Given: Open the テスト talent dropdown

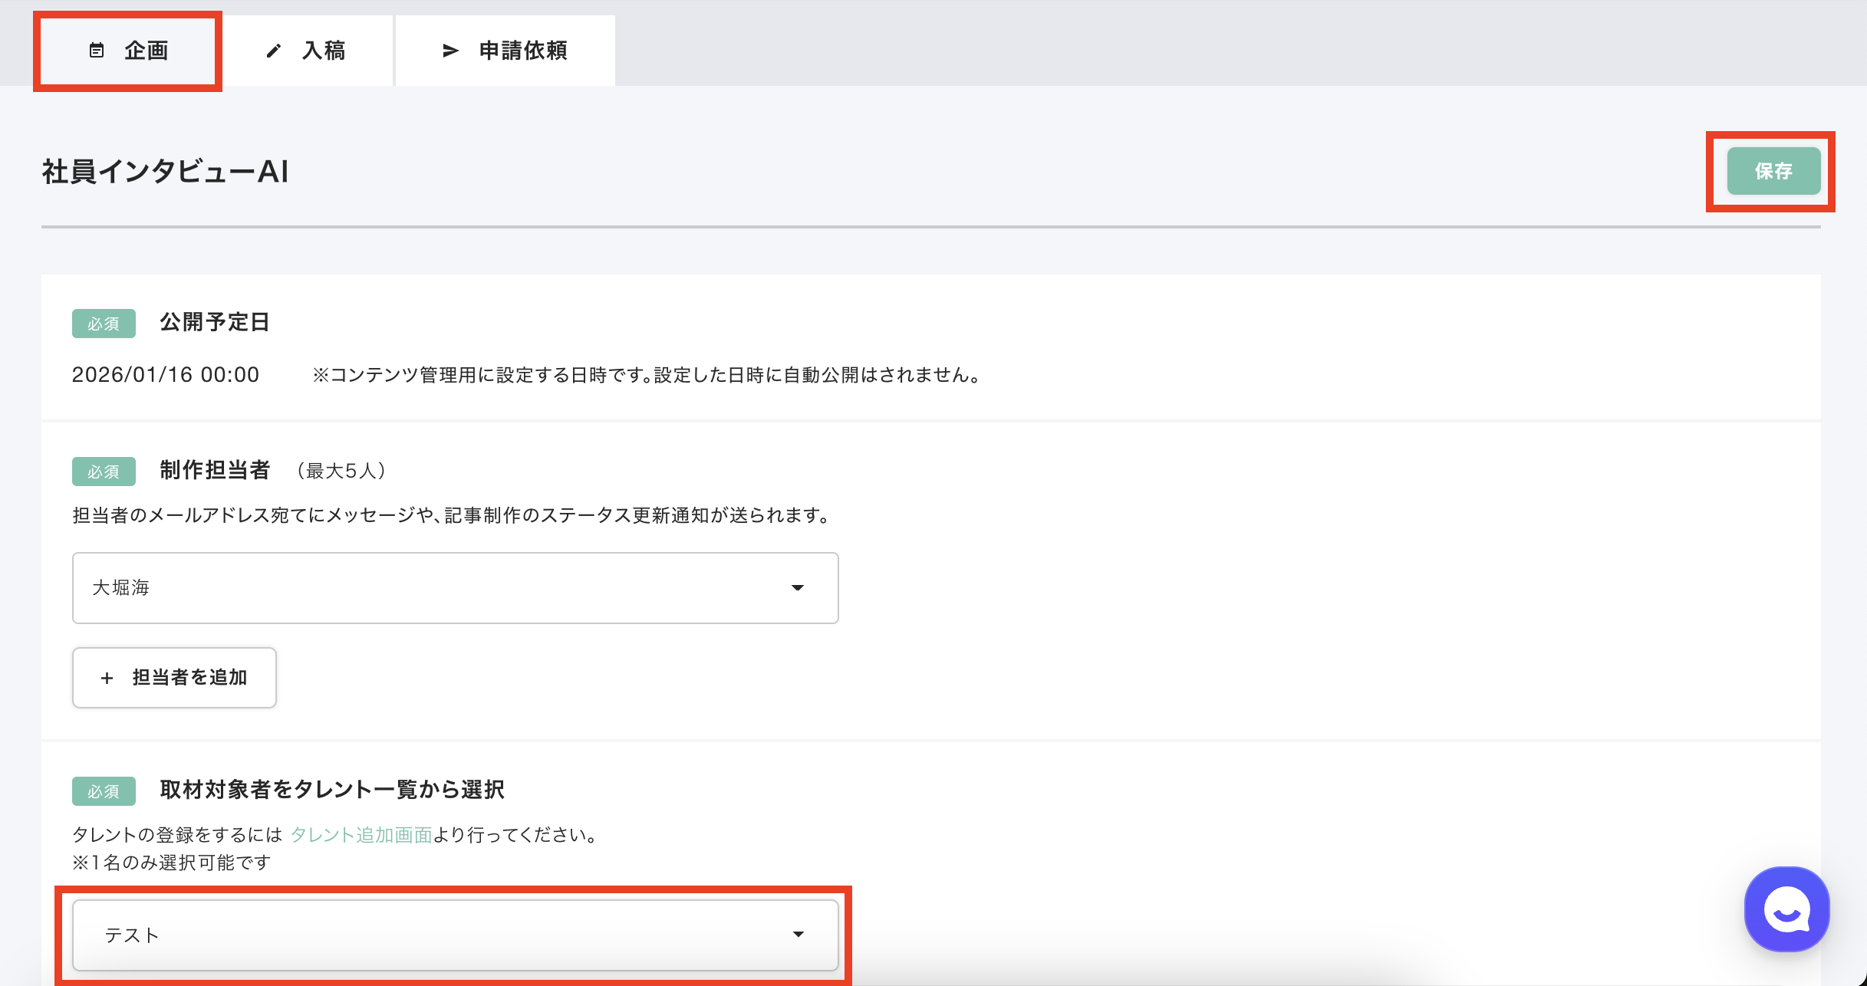Looking at the screenshot, I should click(456, 935).
